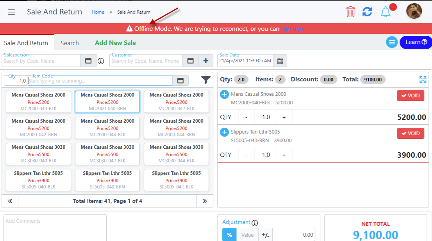This screenshot has height=241, width=432.
Task: Open the salesperson lookup selector
Action: 88,61
